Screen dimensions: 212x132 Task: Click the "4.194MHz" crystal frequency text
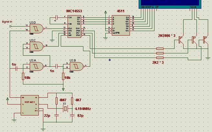tap(83, 109)
